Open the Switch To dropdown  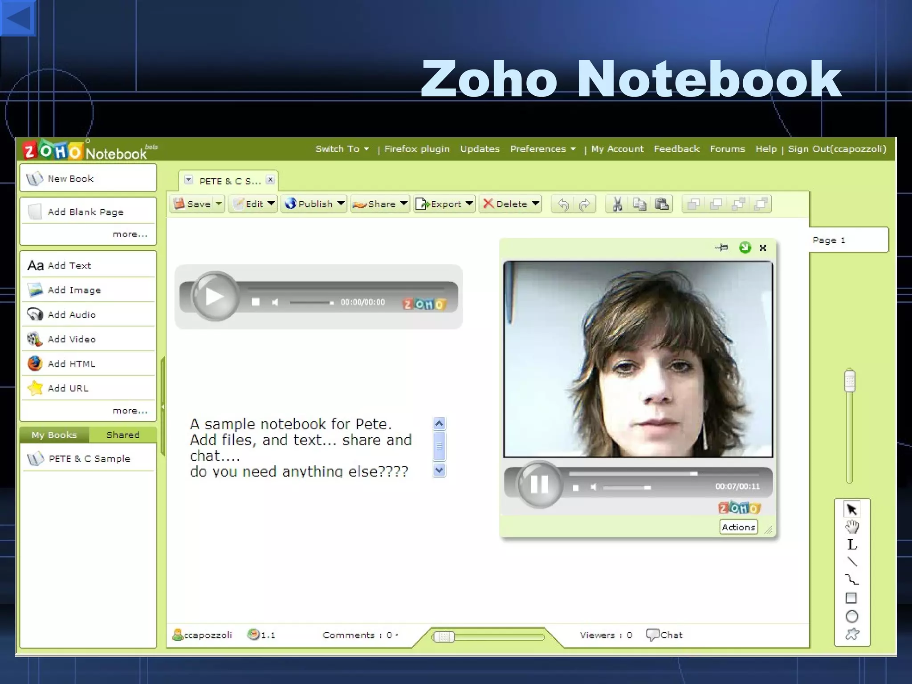(x=342, y=149)
